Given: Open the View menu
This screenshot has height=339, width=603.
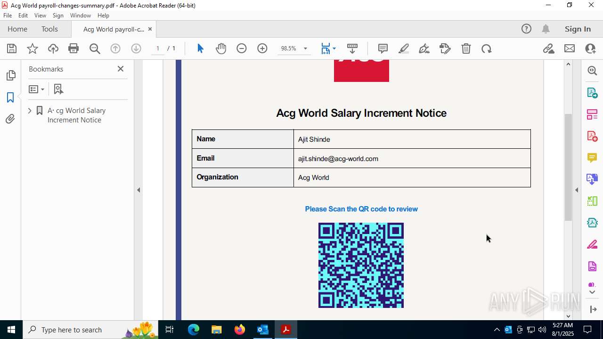Looking at the screenshot, I should tap(40, 16).
